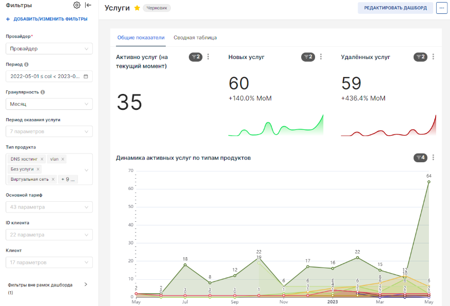Show the info tooltip for Гранулярность
The height and width of the screenshot is (306, 450).
pyautogui.click(x=43, y=92)
